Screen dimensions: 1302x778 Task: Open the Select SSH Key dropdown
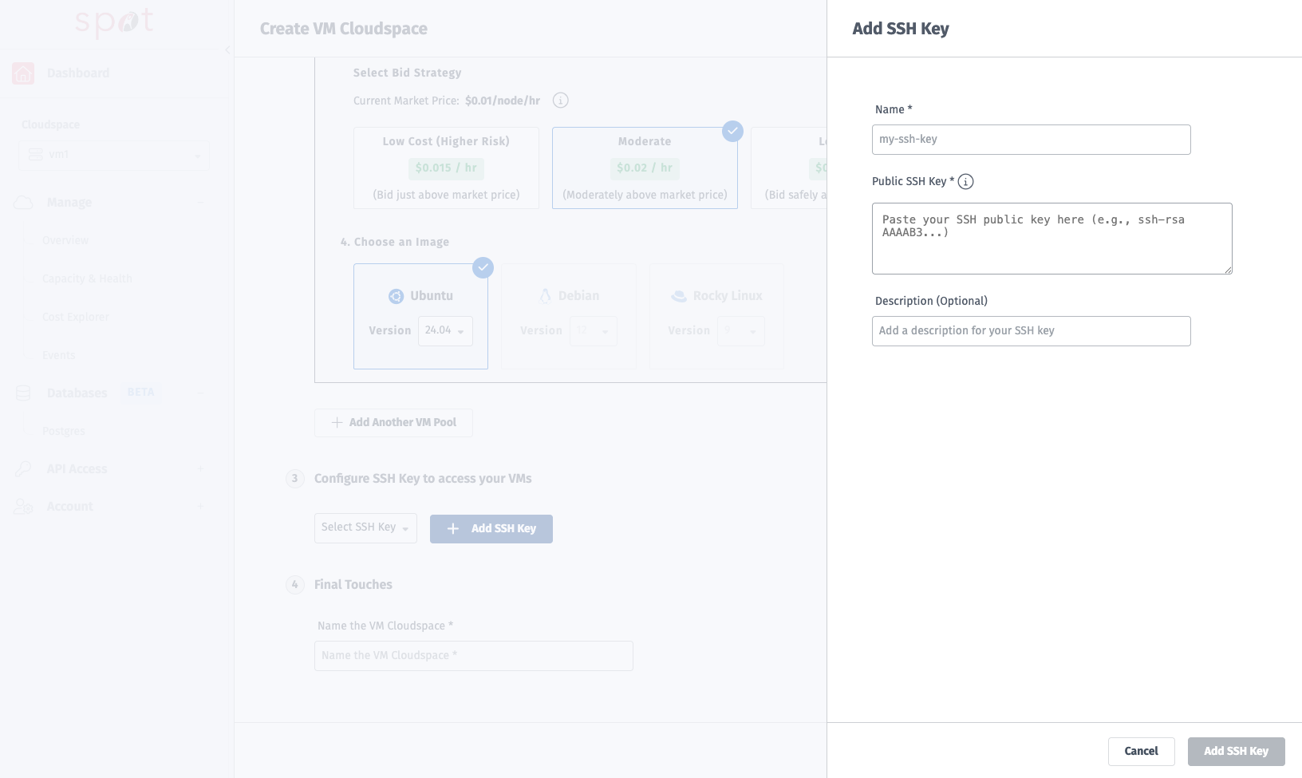(365, 528)
